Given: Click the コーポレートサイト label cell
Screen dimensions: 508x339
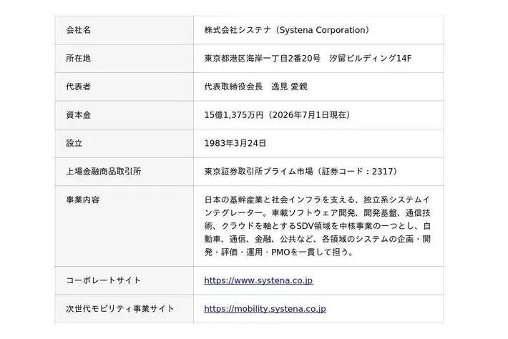Looking at the screenshot, I should (124, 280).
